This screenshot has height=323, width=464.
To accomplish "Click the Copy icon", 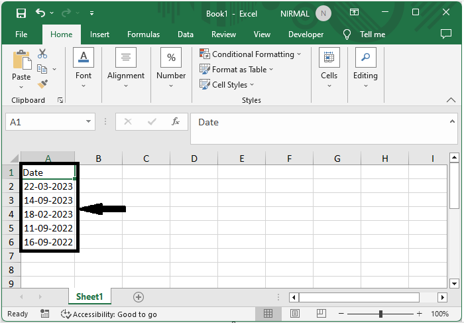I will pos(42,69).
